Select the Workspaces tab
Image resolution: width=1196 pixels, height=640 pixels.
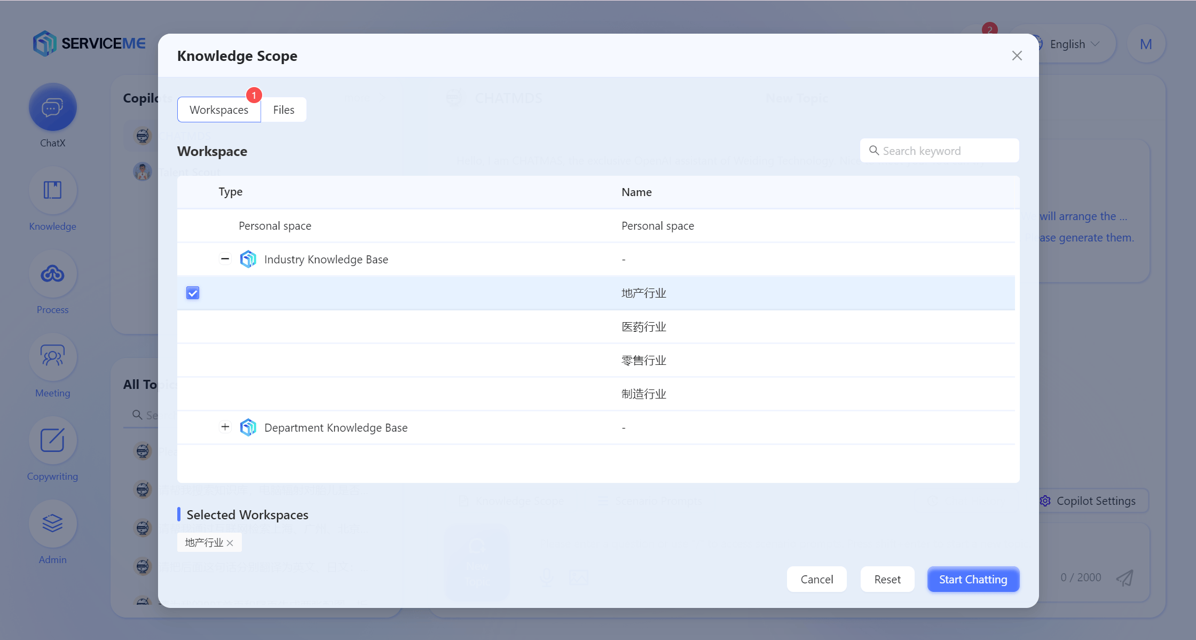(219, 110)
